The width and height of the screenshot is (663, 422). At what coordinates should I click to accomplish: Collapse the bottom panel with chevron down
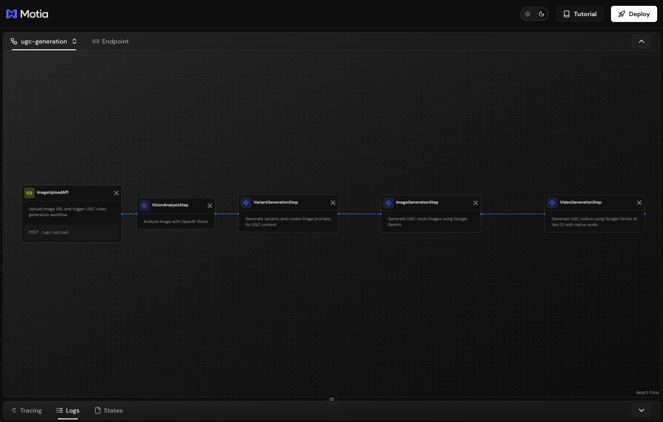pos(641,410)
